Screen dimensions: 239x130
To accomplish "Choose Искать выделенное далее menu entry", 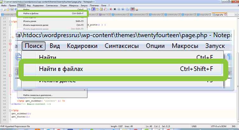I will tap(52, 25).
